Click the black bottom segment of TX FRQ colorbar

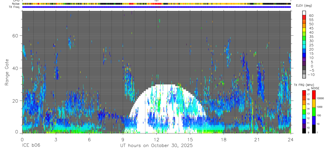pos(304,131)
